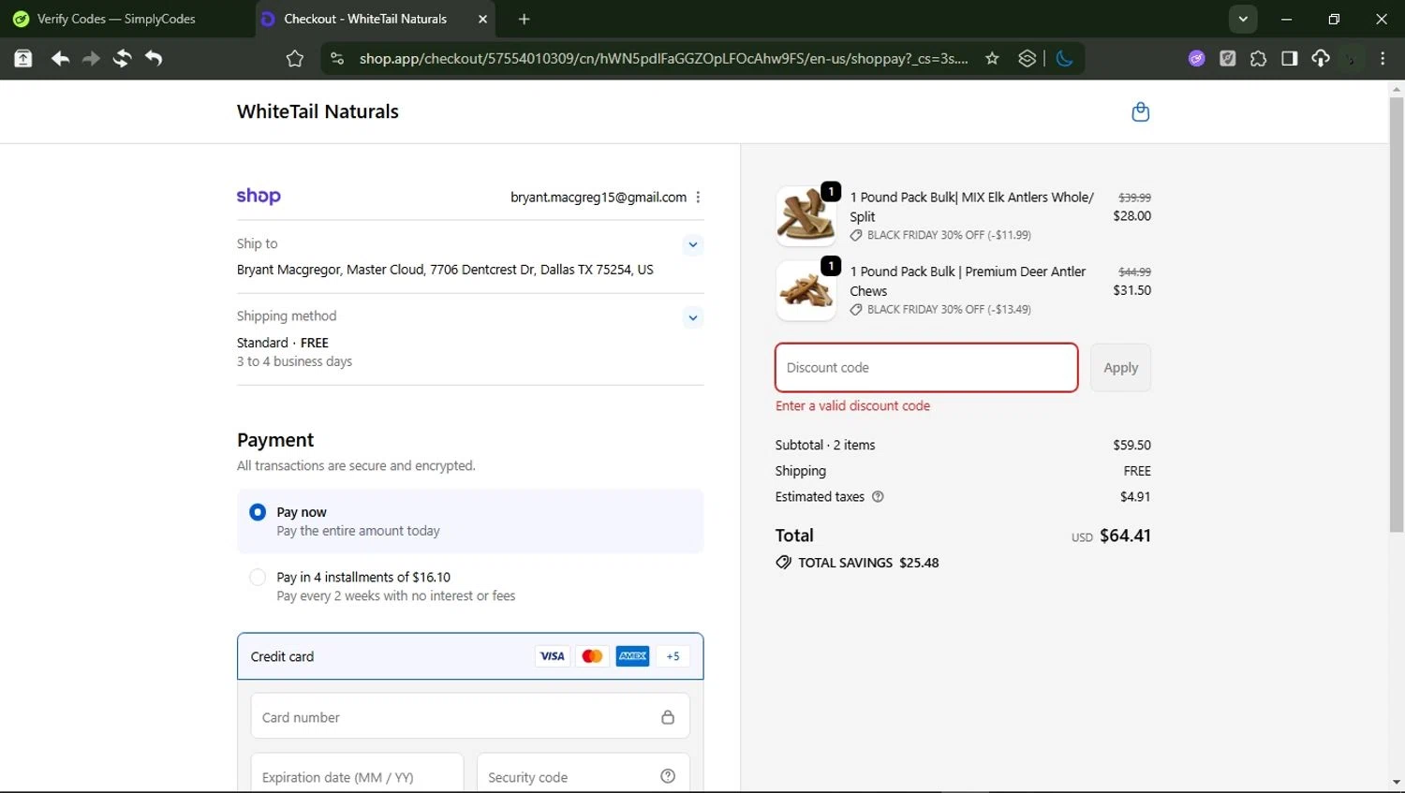Click the security code help icon
The width and height of the screenshot is (1405, 793).
pyautogui.click(x=668, y=776)
